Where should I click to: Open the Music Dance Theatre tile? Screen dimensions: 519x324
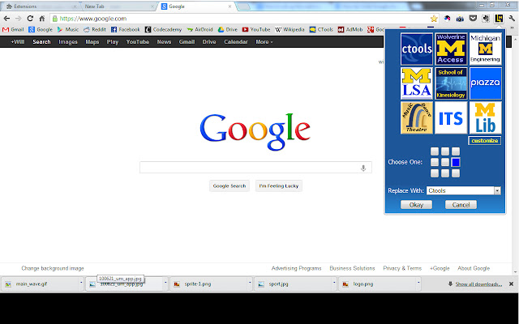[x=417, y=117]
